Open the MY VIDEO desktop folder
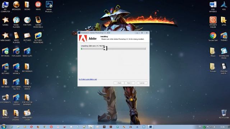Viewport: 230px width, 129px height. [5, 83]
